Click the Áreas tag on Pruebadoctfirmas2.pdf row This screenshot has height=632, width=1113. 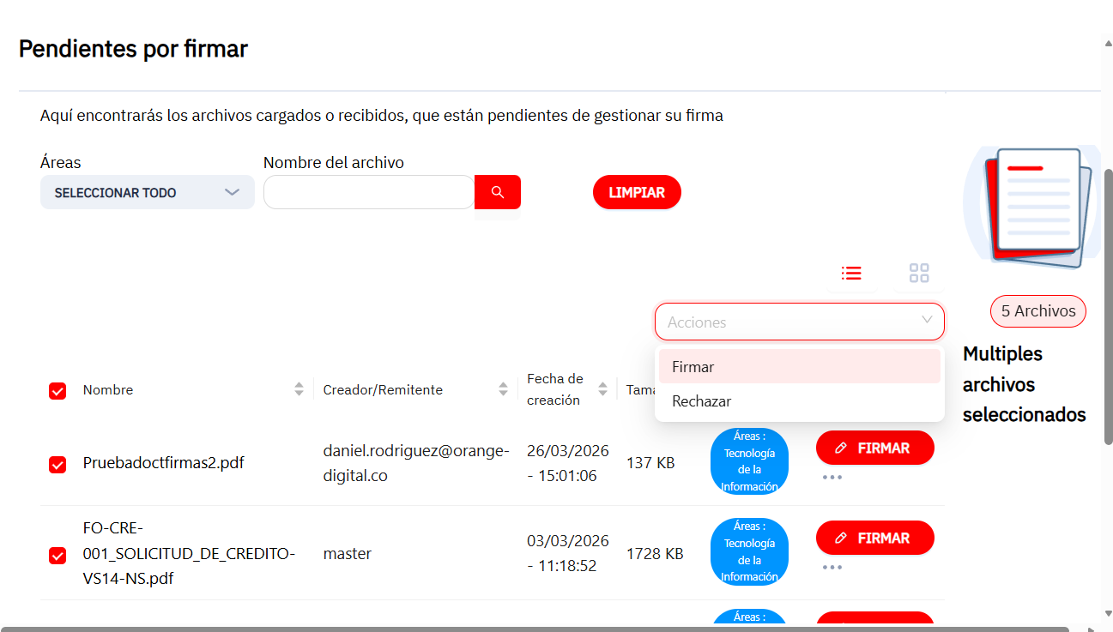click(749, 461)
